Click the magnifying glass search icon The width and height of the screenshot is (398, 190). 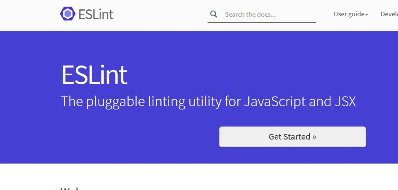214,14
